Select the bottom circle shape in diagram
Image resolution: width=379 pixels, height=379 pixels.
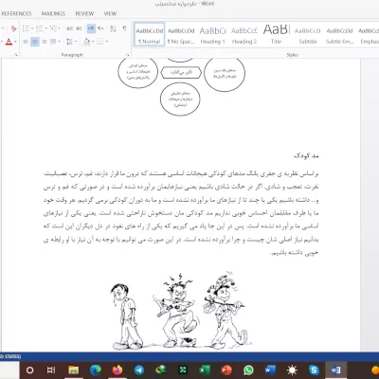[x=180, y=99]
